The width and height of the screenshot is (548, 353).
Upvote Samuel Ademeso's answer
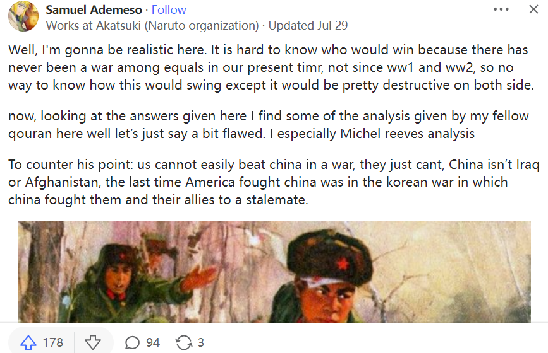(28, 342)
